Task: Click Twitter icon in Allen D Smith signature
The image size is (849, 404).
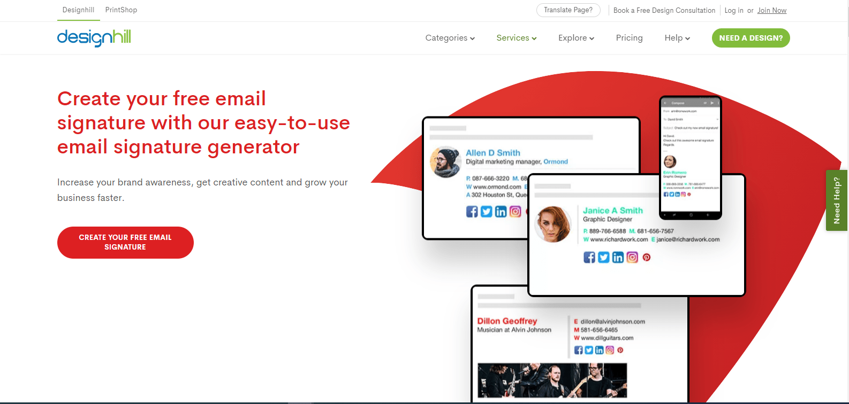Action: (486, 212)
